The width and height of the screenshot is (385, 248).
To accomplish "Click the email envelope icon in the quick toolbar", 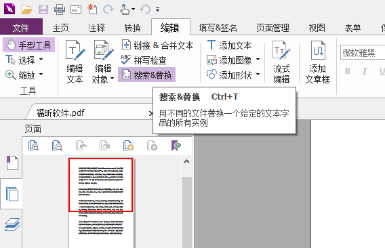I will (x=76, y=9).
